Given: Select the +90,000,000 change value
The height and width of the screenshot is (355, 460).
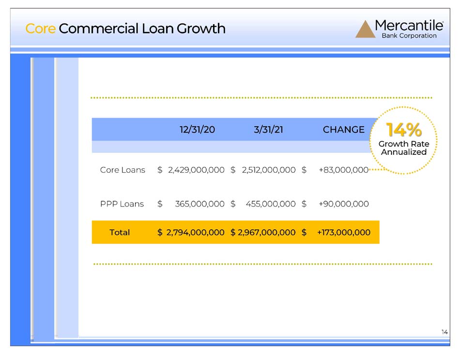Looking at the screenshot, I should [x=344, y=204].
